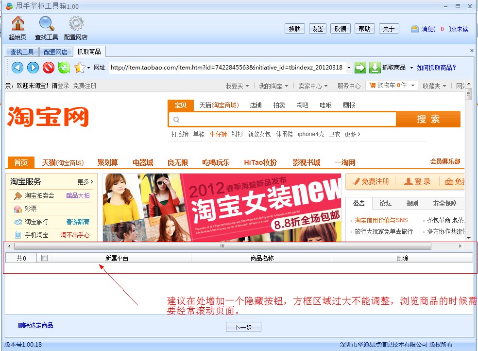Click the 淘宝拍卖会 gavel icon
478x351 pixels.
click(x=18, y=196)
